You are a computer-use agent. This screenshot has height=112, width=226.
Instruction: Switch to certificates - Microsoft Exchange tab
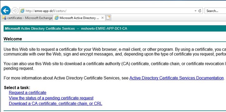(x=27, y=18)
